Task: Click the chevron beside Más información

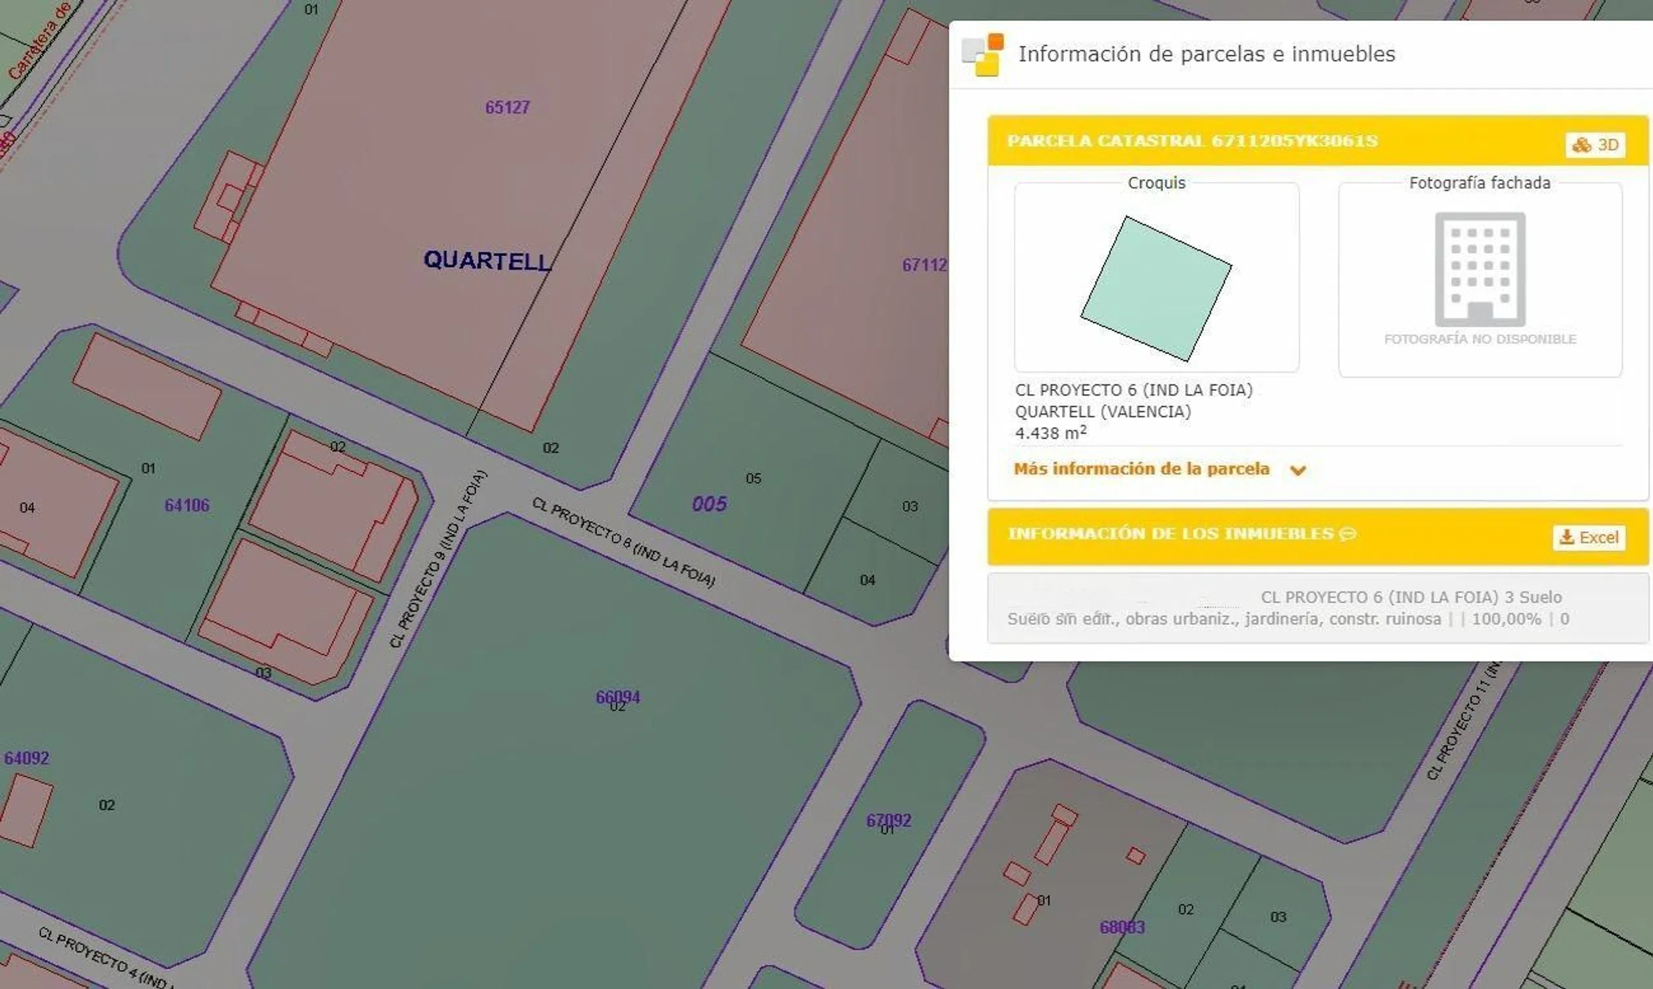Action: [1297, 470]
